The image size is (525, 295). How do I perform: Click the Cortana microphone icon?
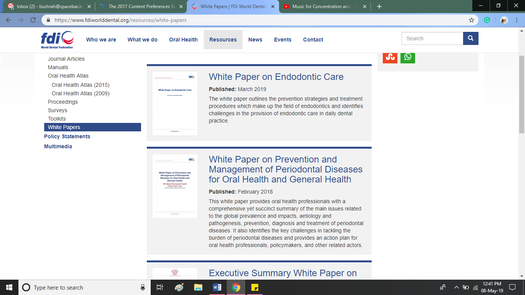[x=143, y=287]
